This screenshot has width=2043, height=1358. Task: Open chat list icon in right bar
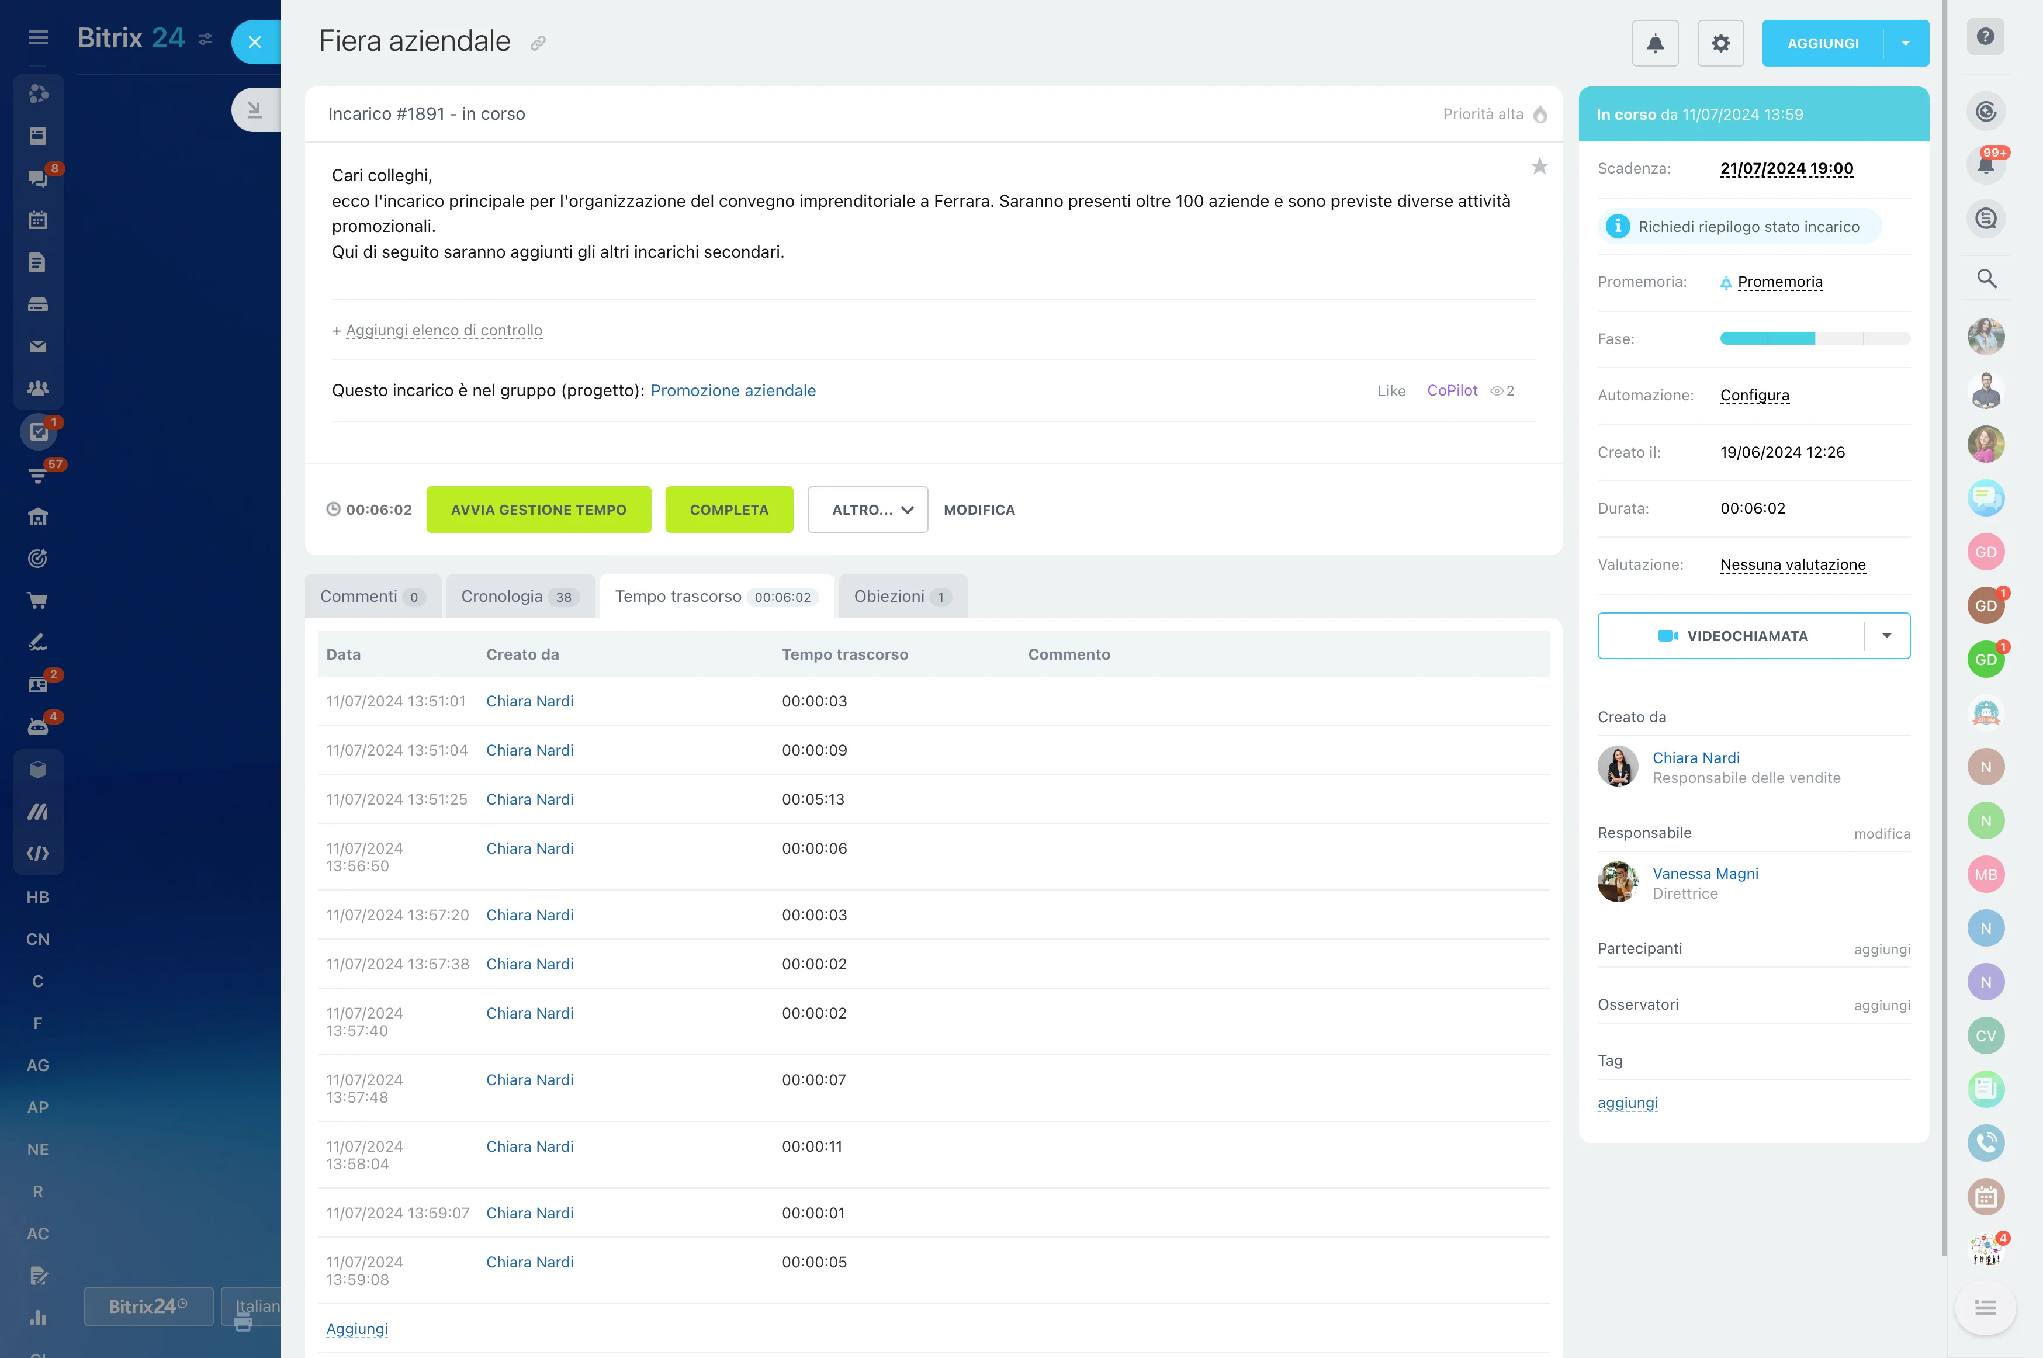click(x=1986, y=219)
